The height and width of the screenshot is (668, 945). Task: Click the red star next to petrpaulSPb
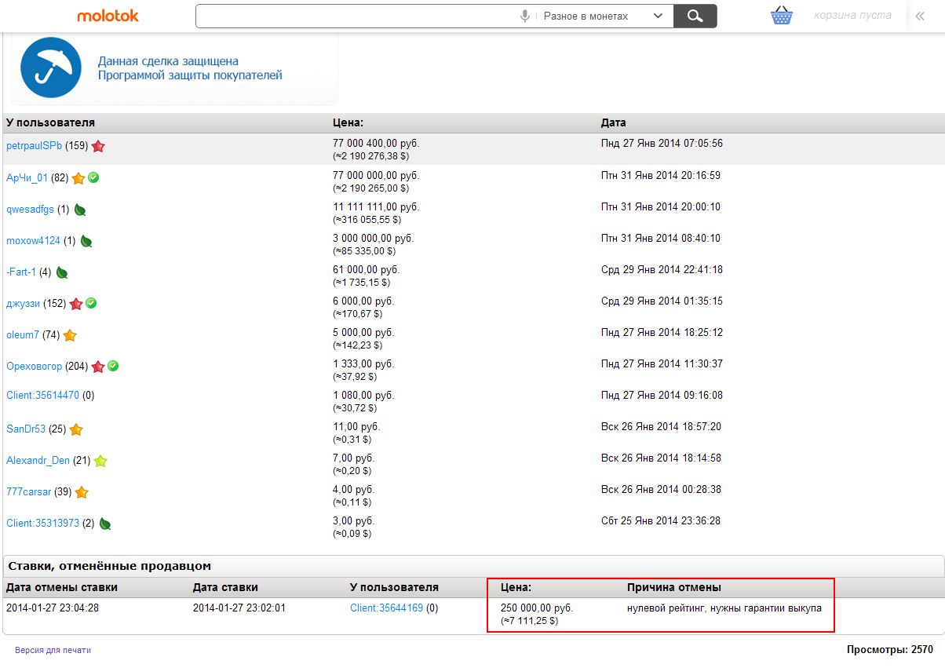(98, 146)
